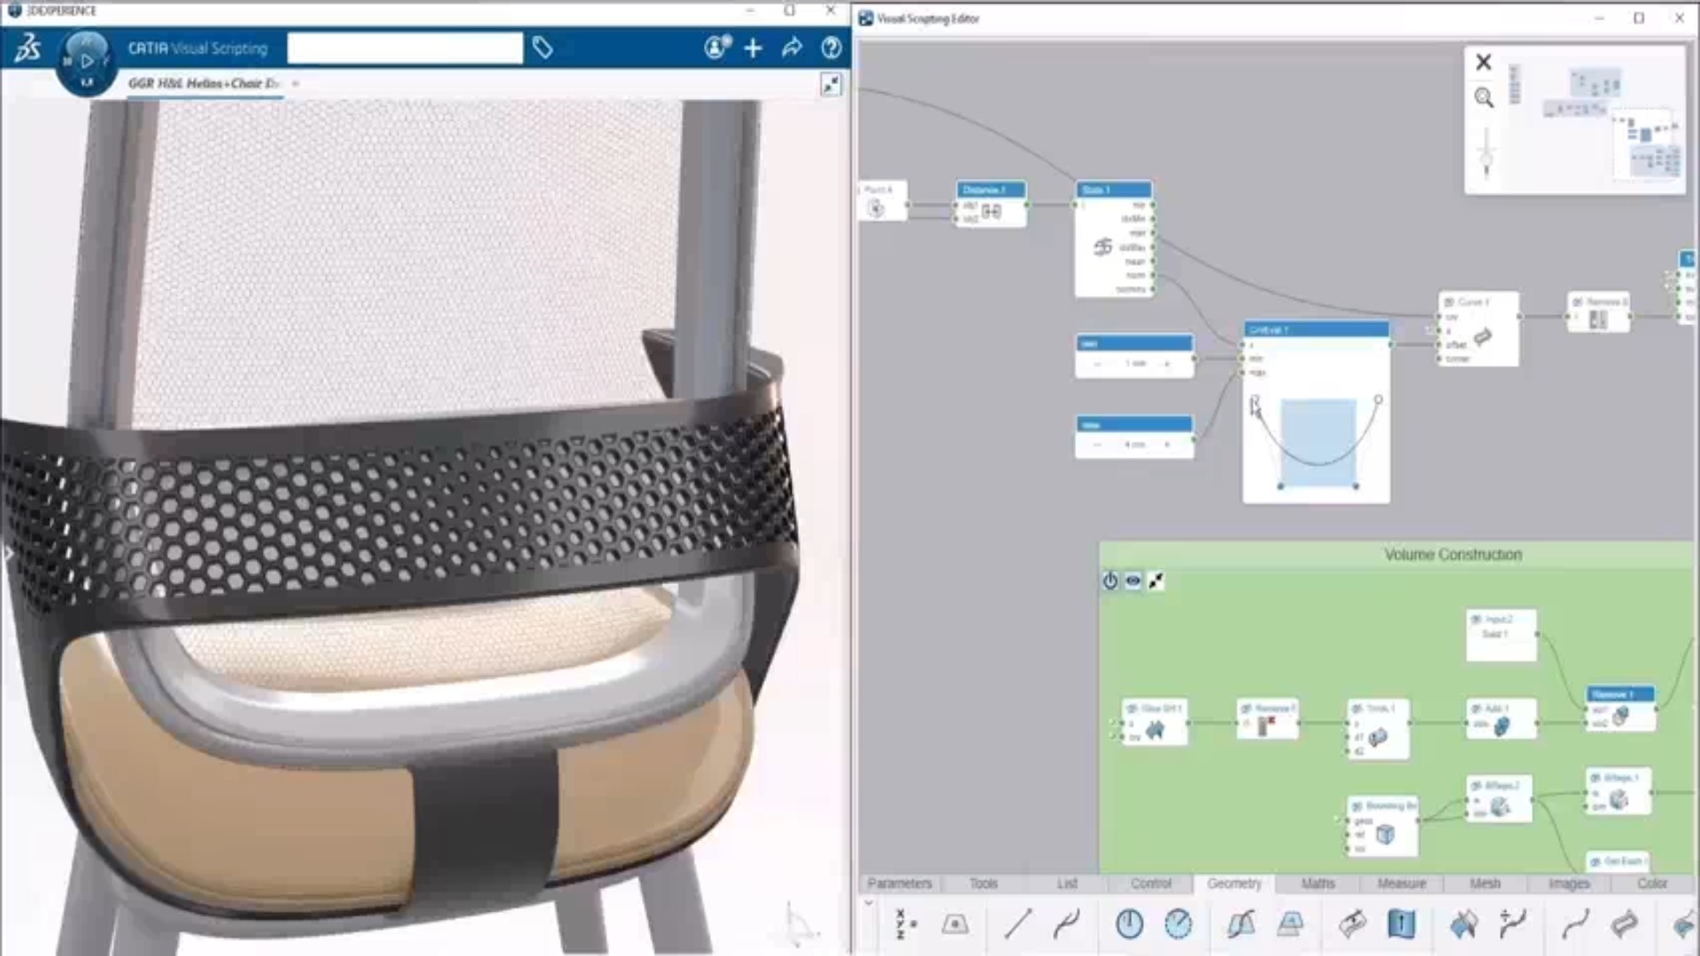Click the viewport expand arrows button
The height and width of the screenshot is (956, 1700).
(x=831, y=85)
